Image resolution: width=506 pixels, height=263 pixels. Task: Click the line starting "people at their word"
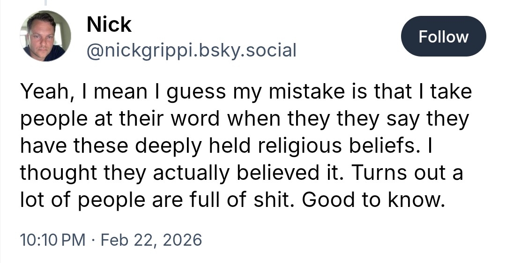pos(244,119)
